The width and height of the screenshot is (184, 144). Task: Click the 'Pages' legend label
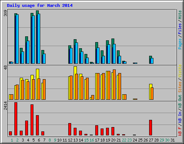pyautogui.click(x=180, y=44)
